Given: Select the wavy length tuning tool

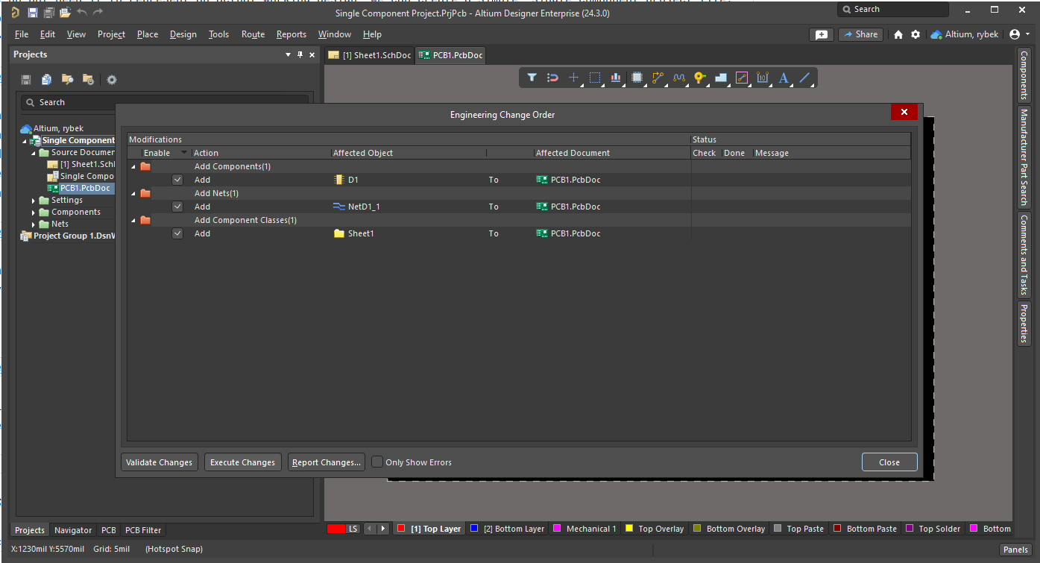Looking at the screenshot, I should 678,78.
